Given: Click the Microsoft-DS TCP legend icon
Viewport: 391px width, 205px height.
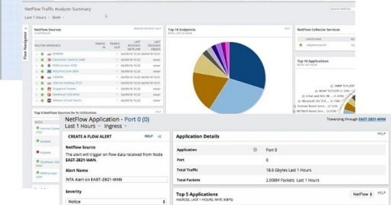Looking at the screenshot, I should coord(299,101).
